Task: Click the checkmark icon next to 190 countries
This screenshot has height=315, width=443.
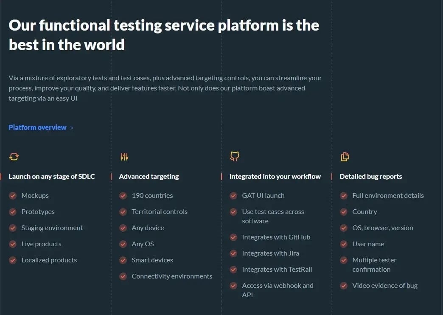Action: pyautogui.click(x=123, y=196)
